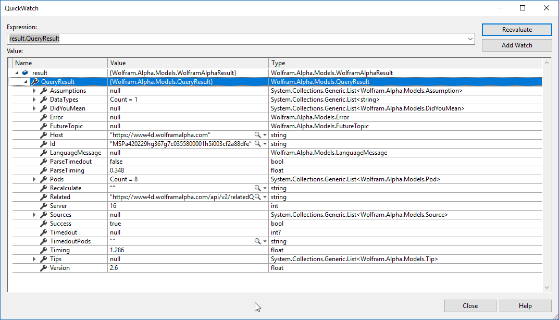Click the wrench icon beside FutureTopic
The width and height of the screenshot is (559, 320).
point(43,126)
